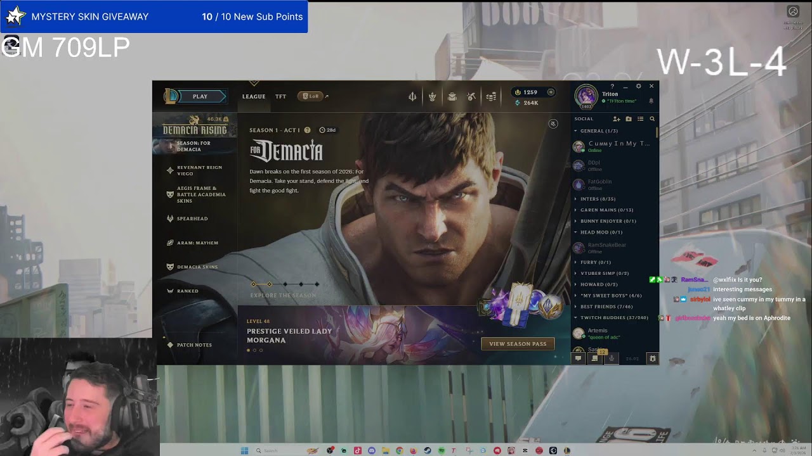This screenshot has height=456, width=812.
Task: Click View Season Pass button
Action: click(518, 344)
